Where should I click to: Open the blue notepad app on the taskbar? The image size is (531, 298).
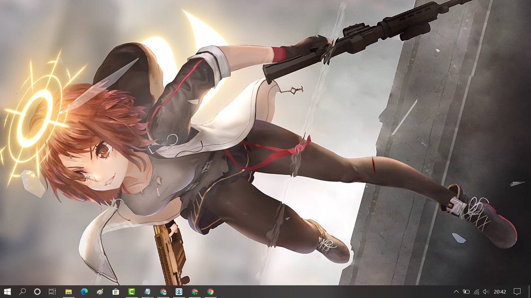click(147, 292)
